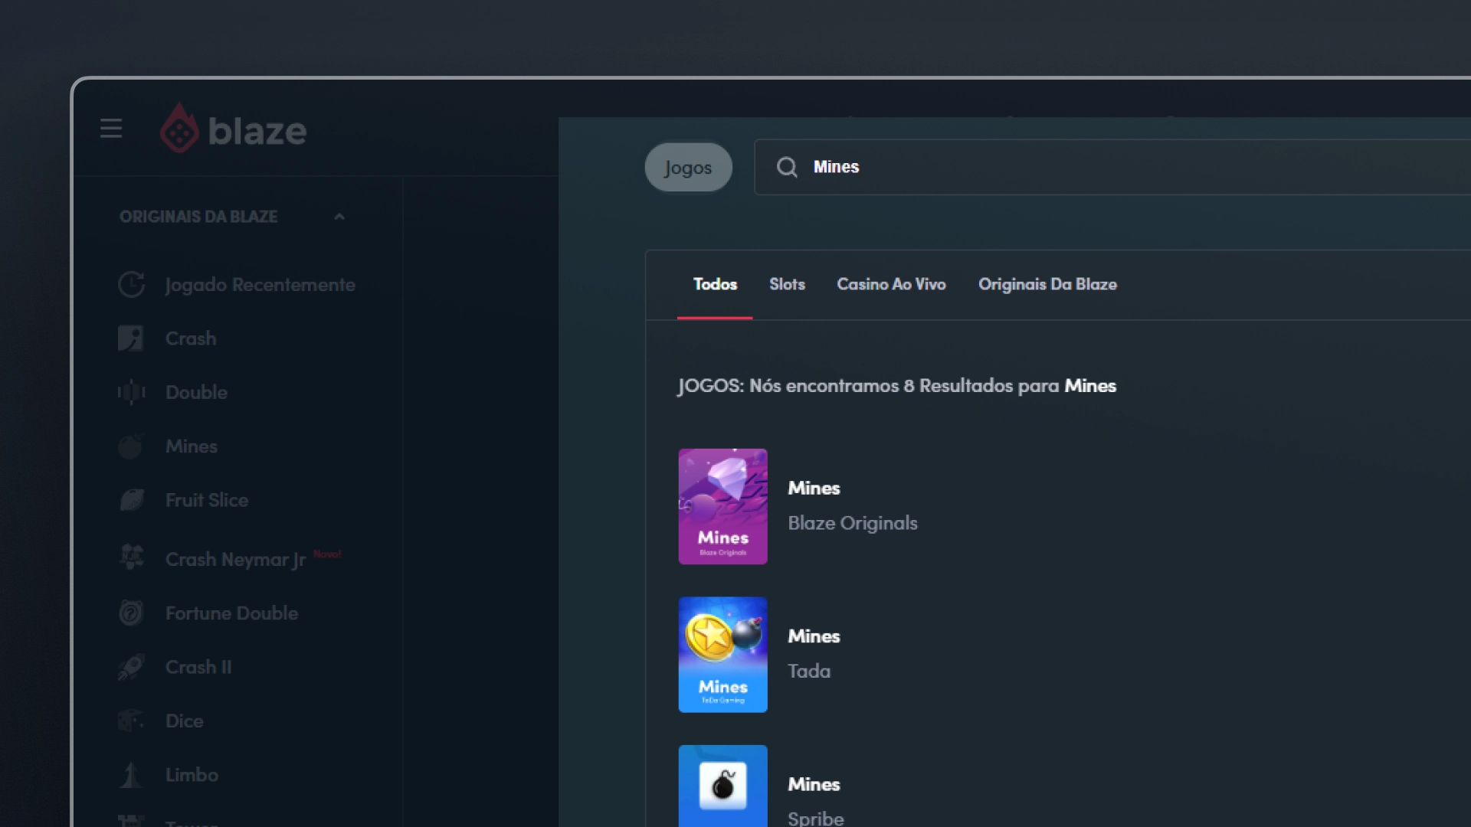Click the '8 Resultados para Mines' heading
Screen dimensions: 1471x827
pyautogui.click(x=896, y=386)
